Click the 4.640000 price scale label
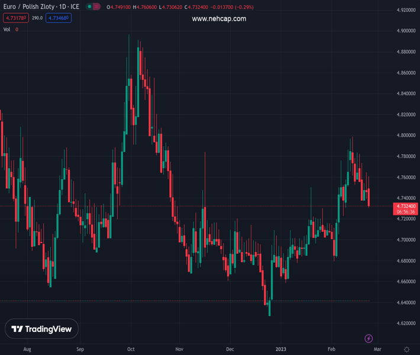The image size is (420, 355). [405, 303]
